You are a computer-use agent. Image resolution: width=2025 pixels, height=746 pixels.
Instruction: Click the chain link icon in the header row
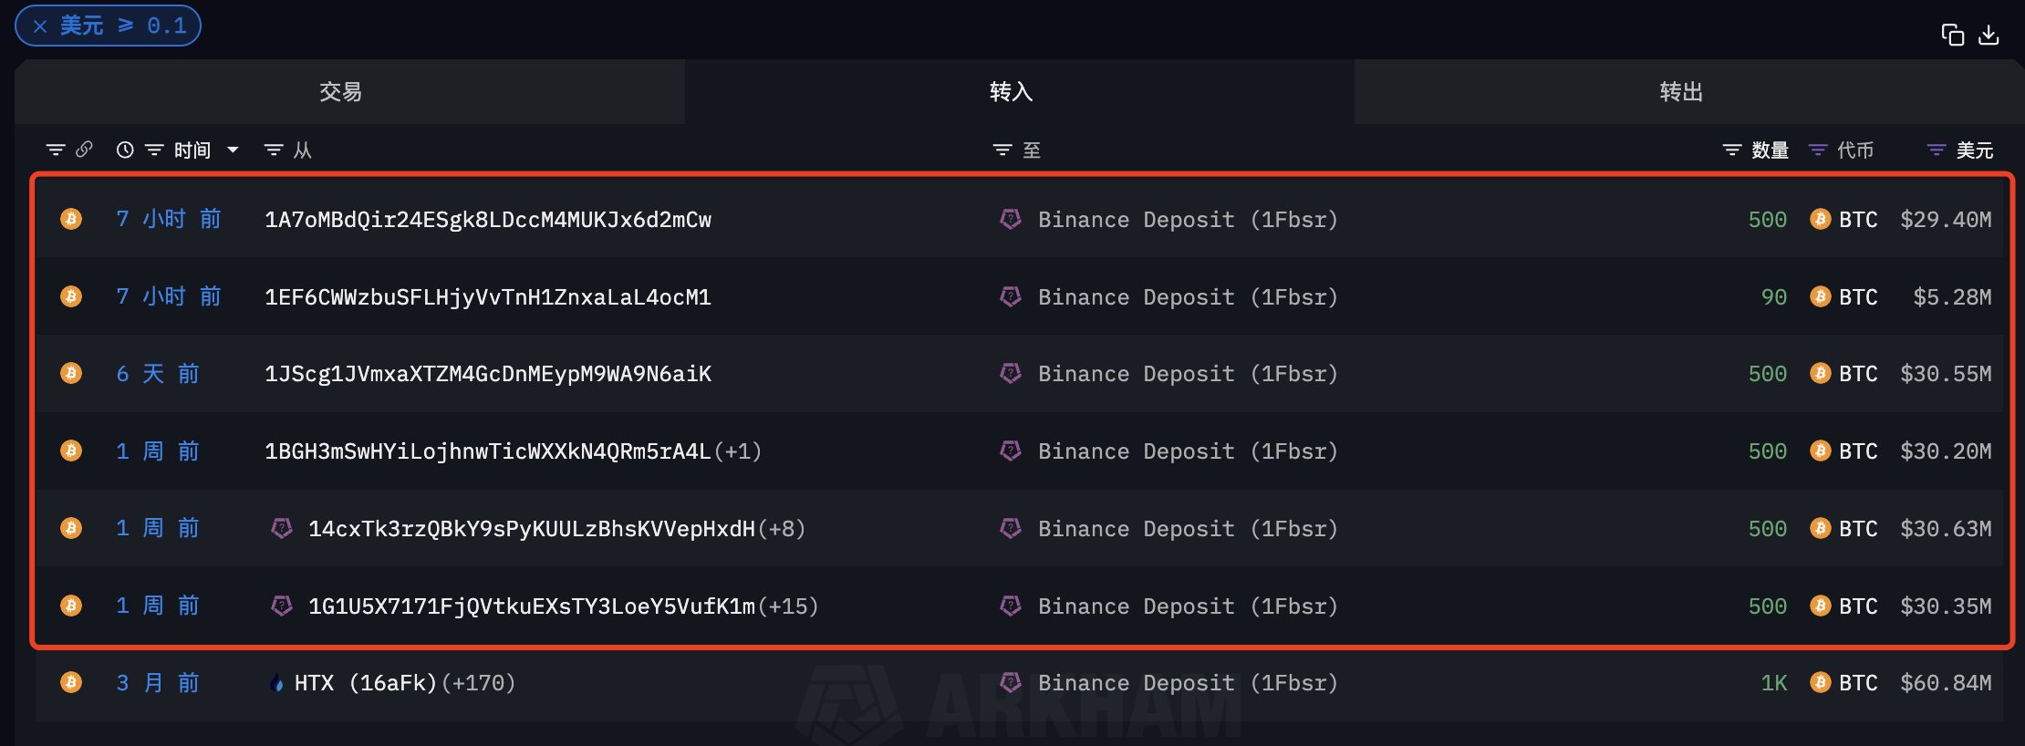pos(85,149)
